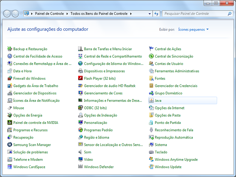Click the Central de Sincronização icon
This screenshot has width=236, height=177.
[x=151, y=56]
